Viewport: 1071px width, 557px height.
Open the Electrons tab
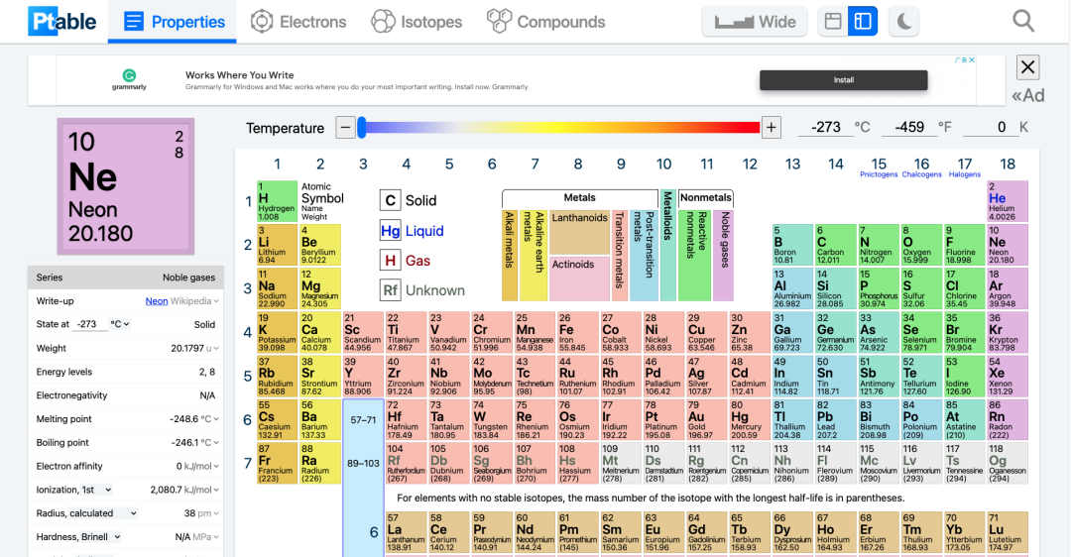[x=298, y=21]
